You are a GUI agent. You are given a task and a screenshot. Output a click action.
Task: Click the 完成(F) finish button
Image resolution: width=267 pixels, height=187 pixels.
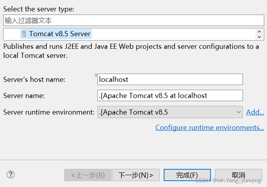[187, 175]
